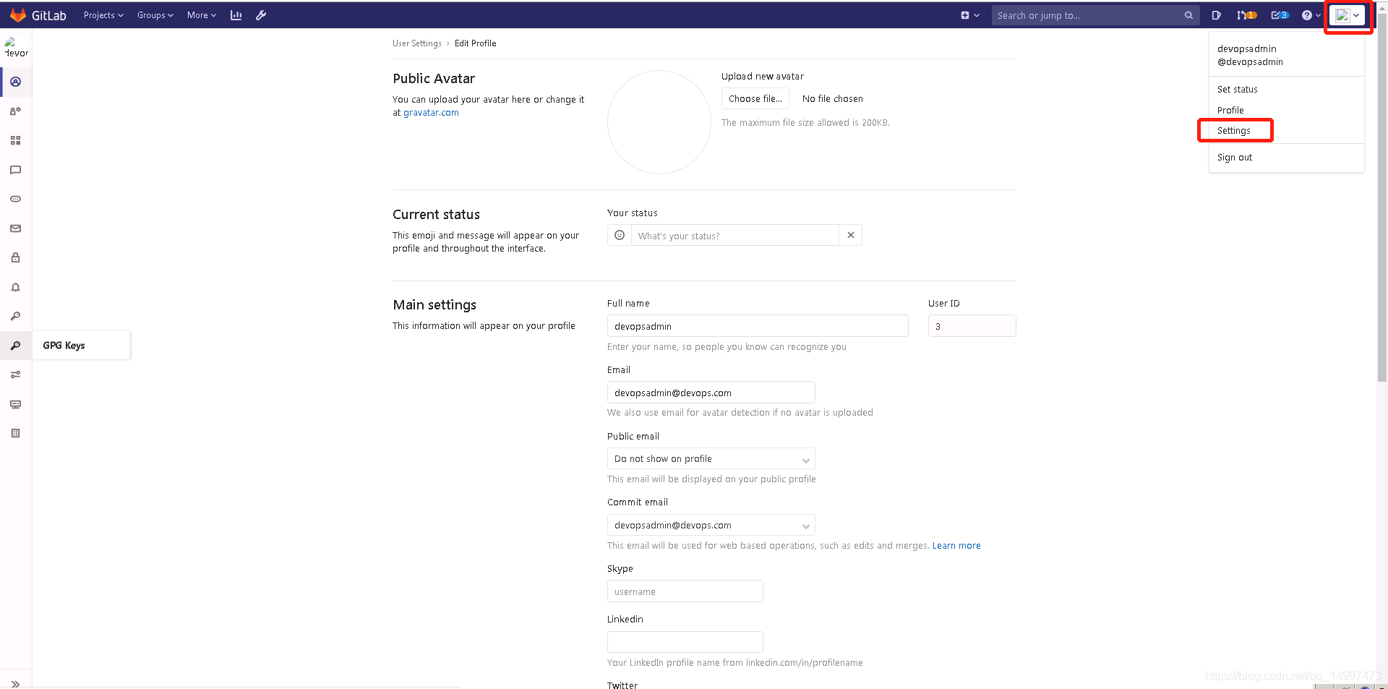The image size is (1388, 689).
Task: Open Access Tokens sidebar icon
Action: [x=15, y=199]
